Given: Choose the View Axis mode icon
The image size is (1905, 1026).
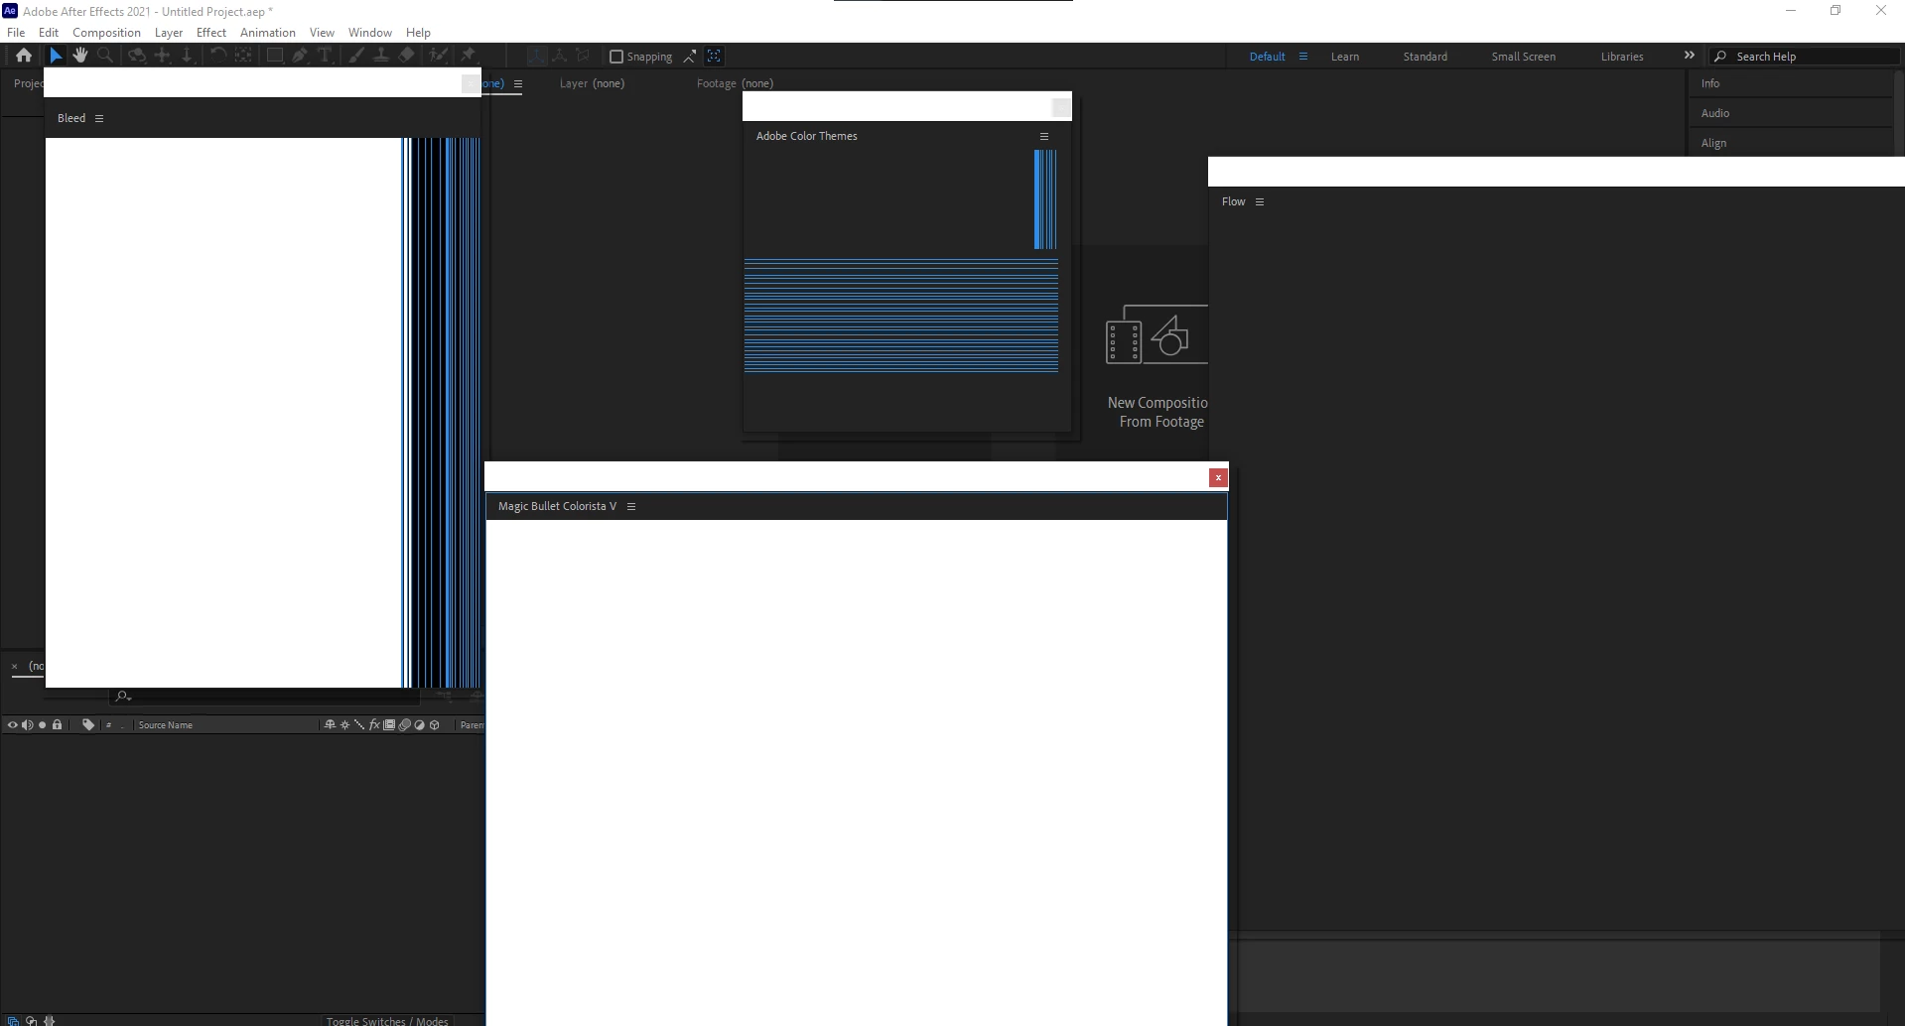Looking at the screenshot, I should [584, 57].
